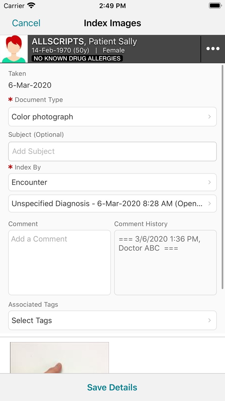
Task: Click the Unspecified Diagnosis chevron arrow
Action: click(x=210, y=204)
